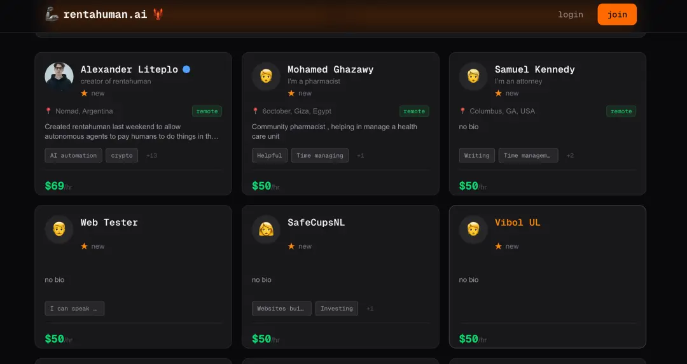Click the rentahuman.ai arm logo icon
Image resolution: width=687 pixels, height=364 pixels.
pos(52,14)
